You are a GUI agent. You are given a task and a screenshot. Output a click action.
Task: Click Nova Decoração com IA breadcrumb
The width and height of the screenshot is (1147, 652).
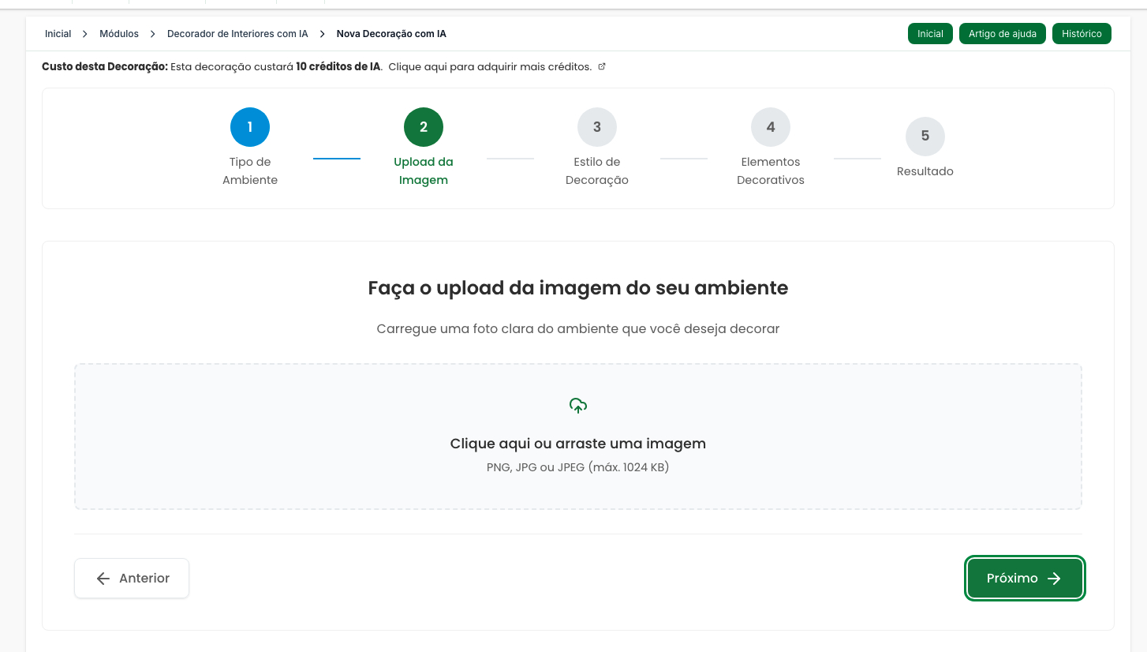391,34
